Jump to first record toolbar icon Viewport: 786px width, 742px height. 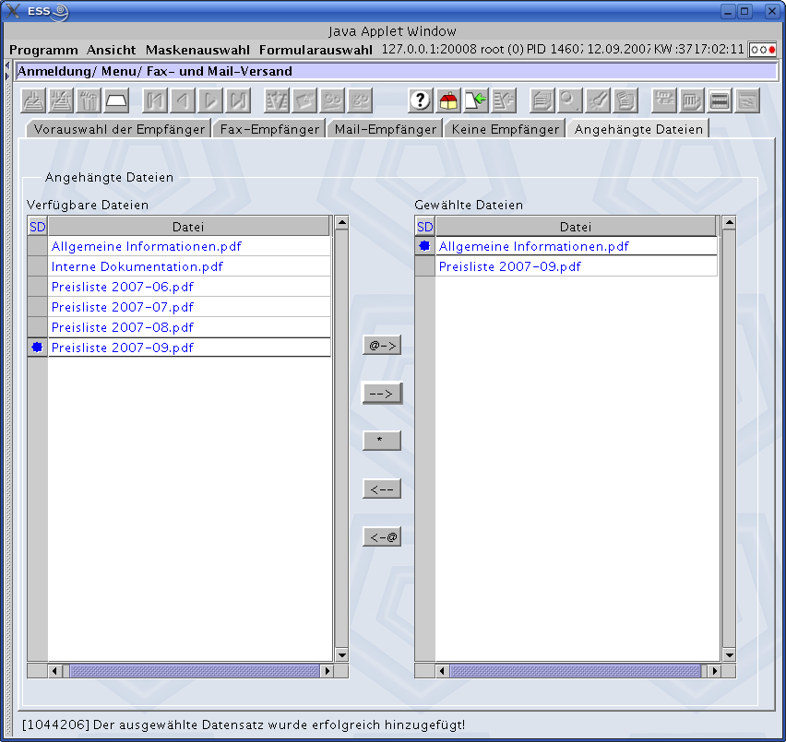pyautogui.click(x=155, y=100)
